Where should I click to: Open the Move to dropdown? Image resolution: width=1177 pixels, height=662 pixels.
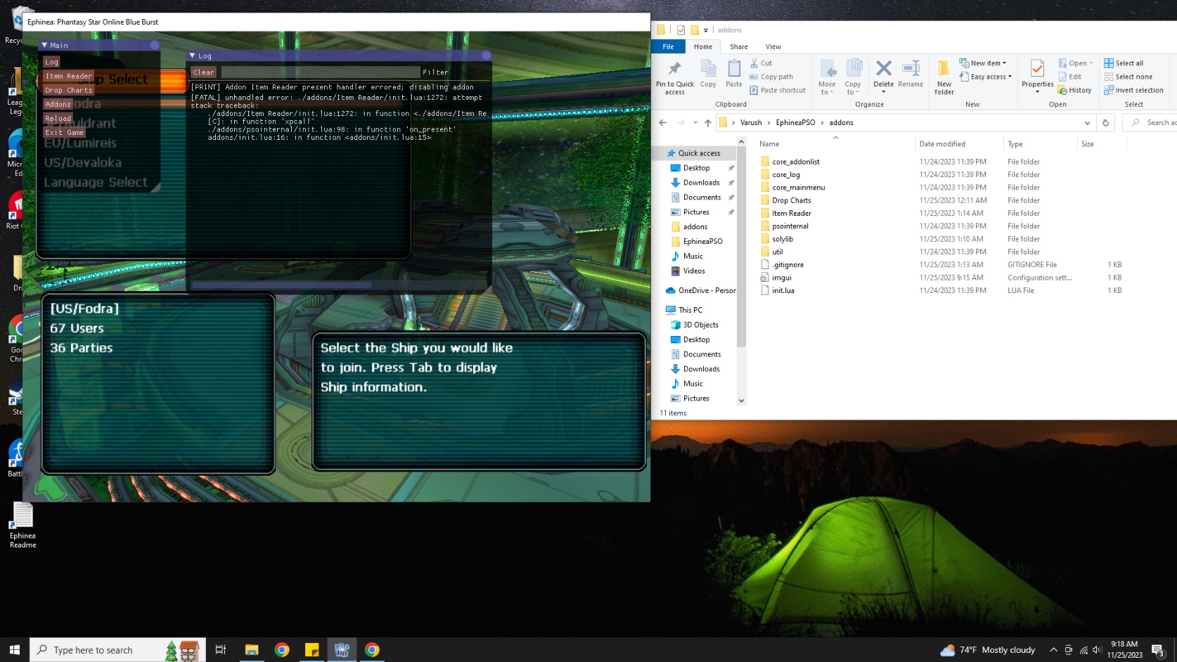[827, 78]
